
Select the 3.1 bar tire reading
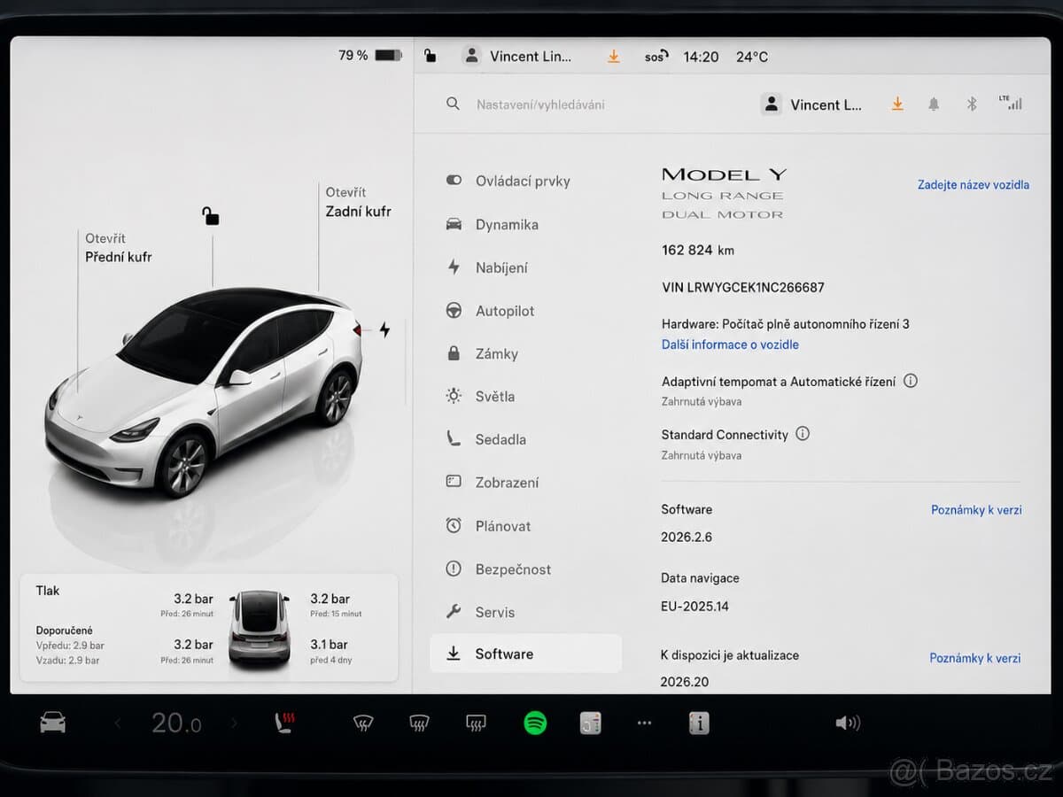[x=329, y=645]
